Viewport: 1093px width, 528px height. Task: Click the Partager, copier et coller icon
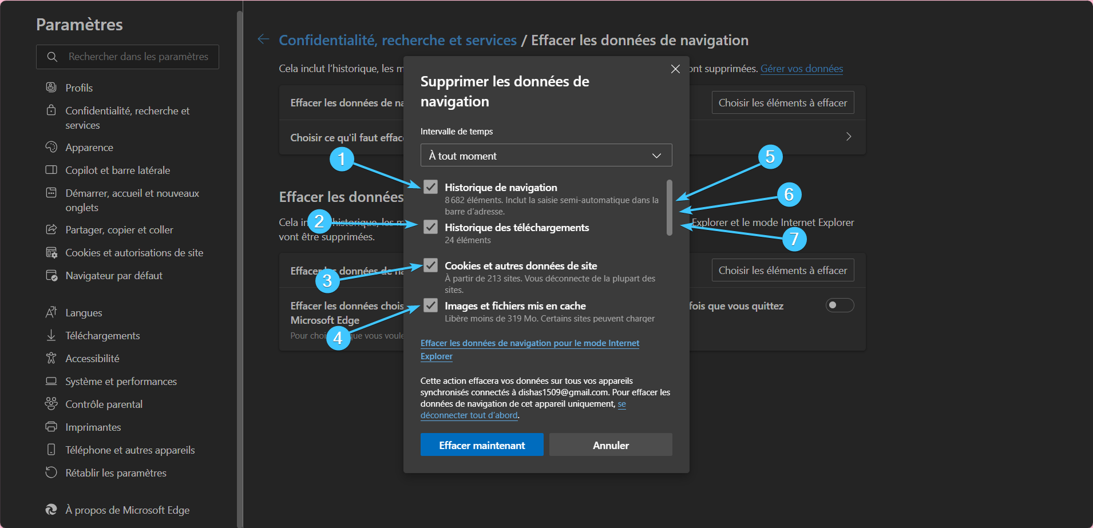52,229
